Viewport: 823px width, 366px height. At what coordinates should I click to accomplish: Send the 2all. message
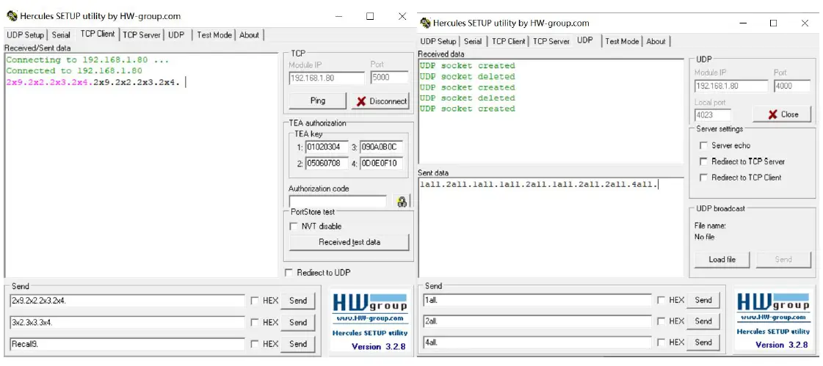coord(703,321)
